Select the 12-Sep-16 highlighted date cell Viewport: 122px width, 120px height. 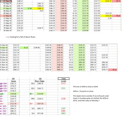6,16
